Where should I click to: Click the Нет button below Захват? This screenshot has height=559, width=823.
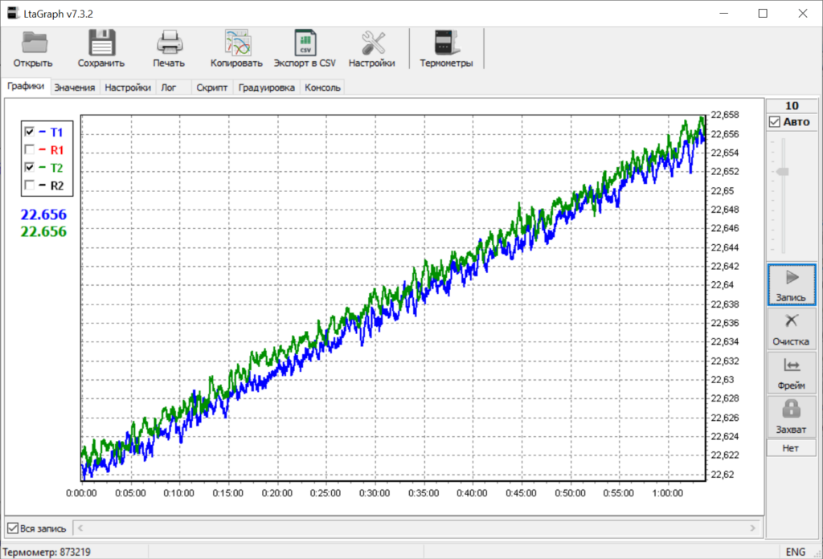(791, 448)
